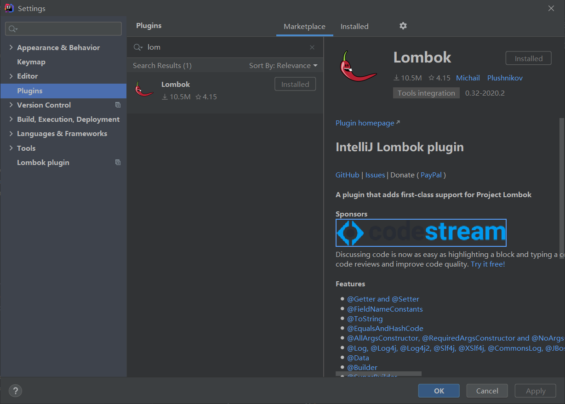
Task: Click the plugin search field containing lom
Action: (x=225, y=47)
